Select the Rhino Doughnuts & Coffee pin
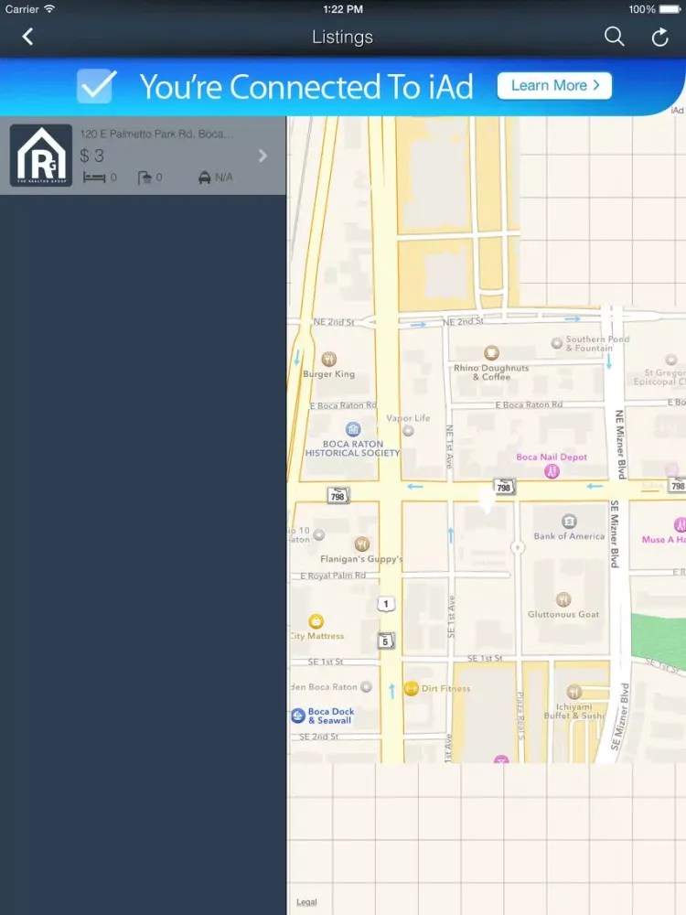 point(491,352)
